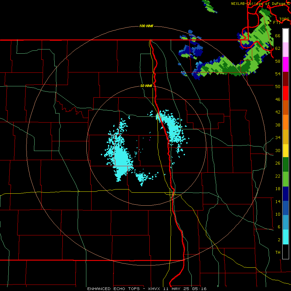
Task: Click the 22 value on the scale
Action: 278,176
